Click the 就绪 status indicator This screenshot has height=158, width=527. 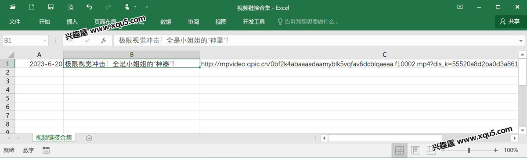pos(9,150)
